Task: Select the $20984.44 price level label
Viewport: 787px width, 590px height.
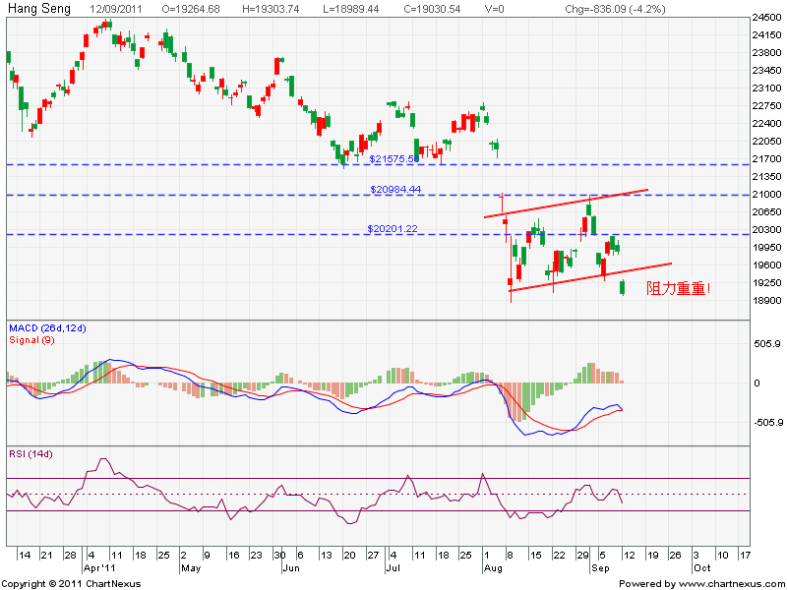Action: [x=394, y=189]
